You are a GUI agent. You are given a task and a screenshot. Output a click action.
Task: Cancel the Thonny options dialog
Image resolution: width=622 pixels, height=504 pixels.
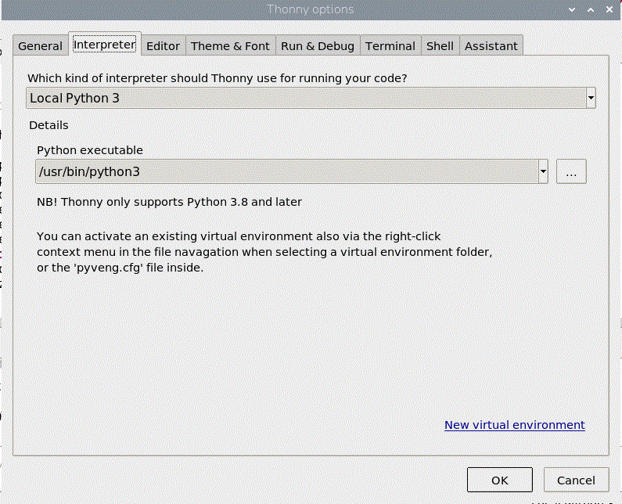click(576, 481)
